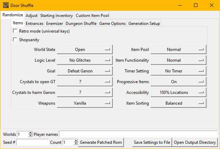Toggle the Shopsanity checkbox
This screenshot has width=220, height=149.
[15, 40]
